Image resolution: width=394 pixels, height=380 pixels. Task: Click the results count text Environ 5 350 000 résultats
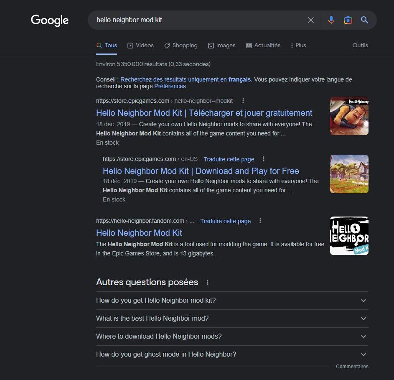pos(153,64)
